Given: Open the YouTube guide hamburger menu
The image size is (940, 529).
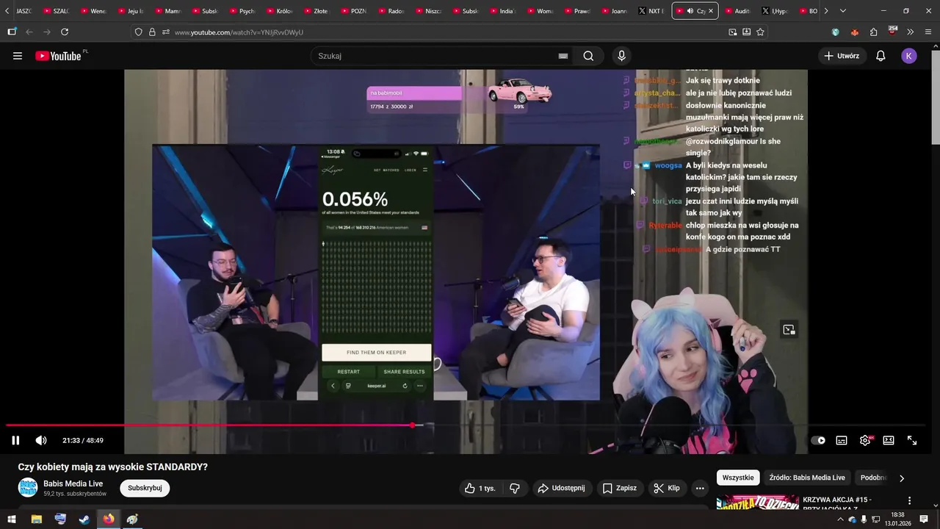Looking at the screenshot, I should tap(18, 56).
